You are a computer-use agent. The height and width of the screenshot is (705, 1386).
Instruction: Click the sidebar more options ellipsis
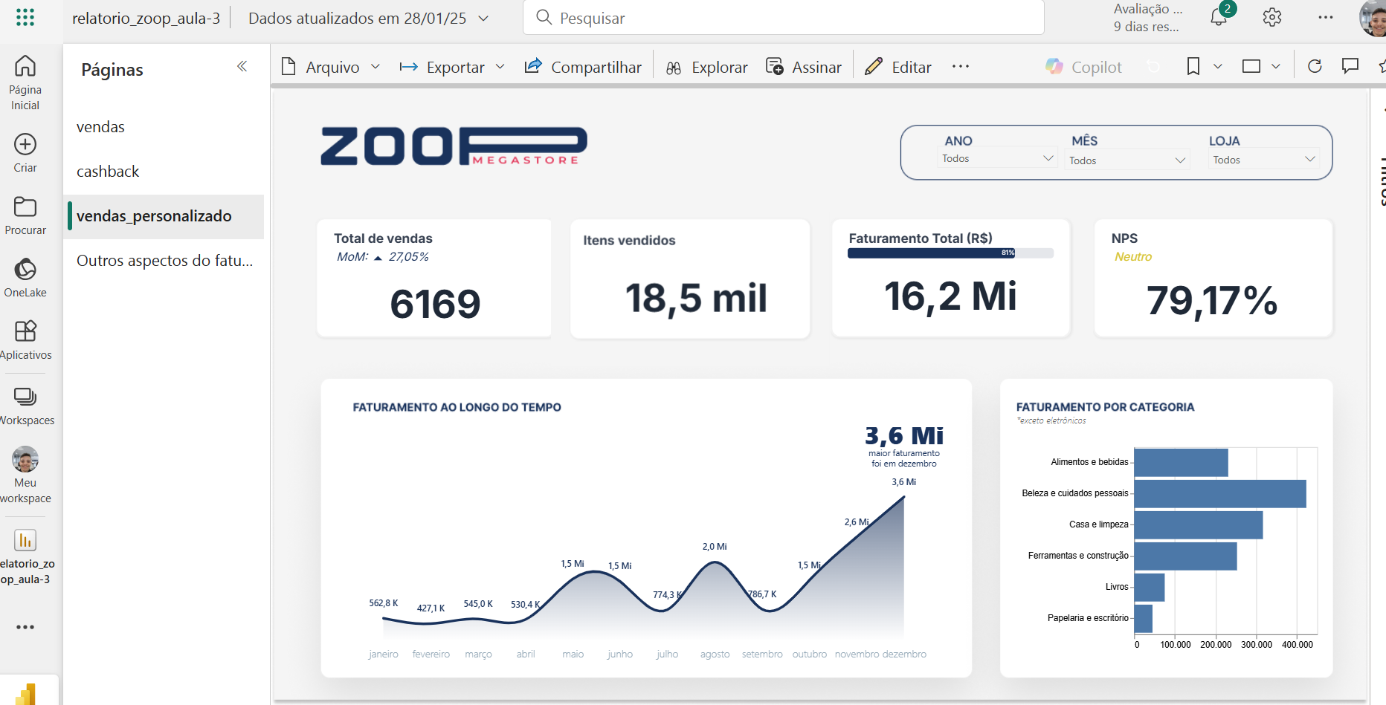25,627
